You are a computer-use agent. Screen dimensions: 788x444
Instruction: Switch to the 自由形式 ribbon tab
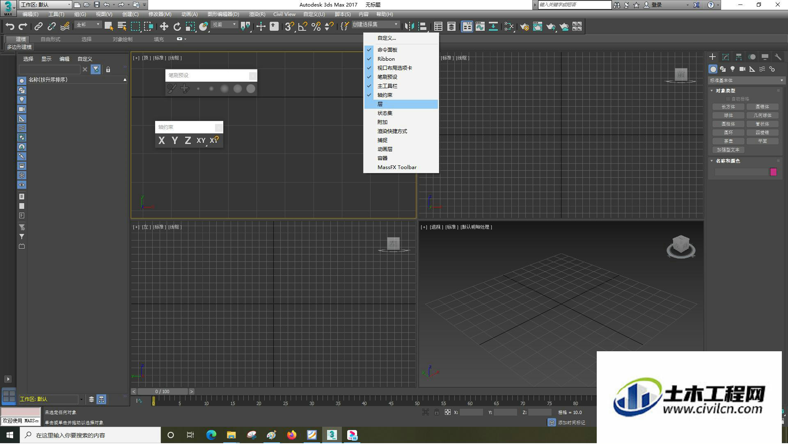pos(50,39)
